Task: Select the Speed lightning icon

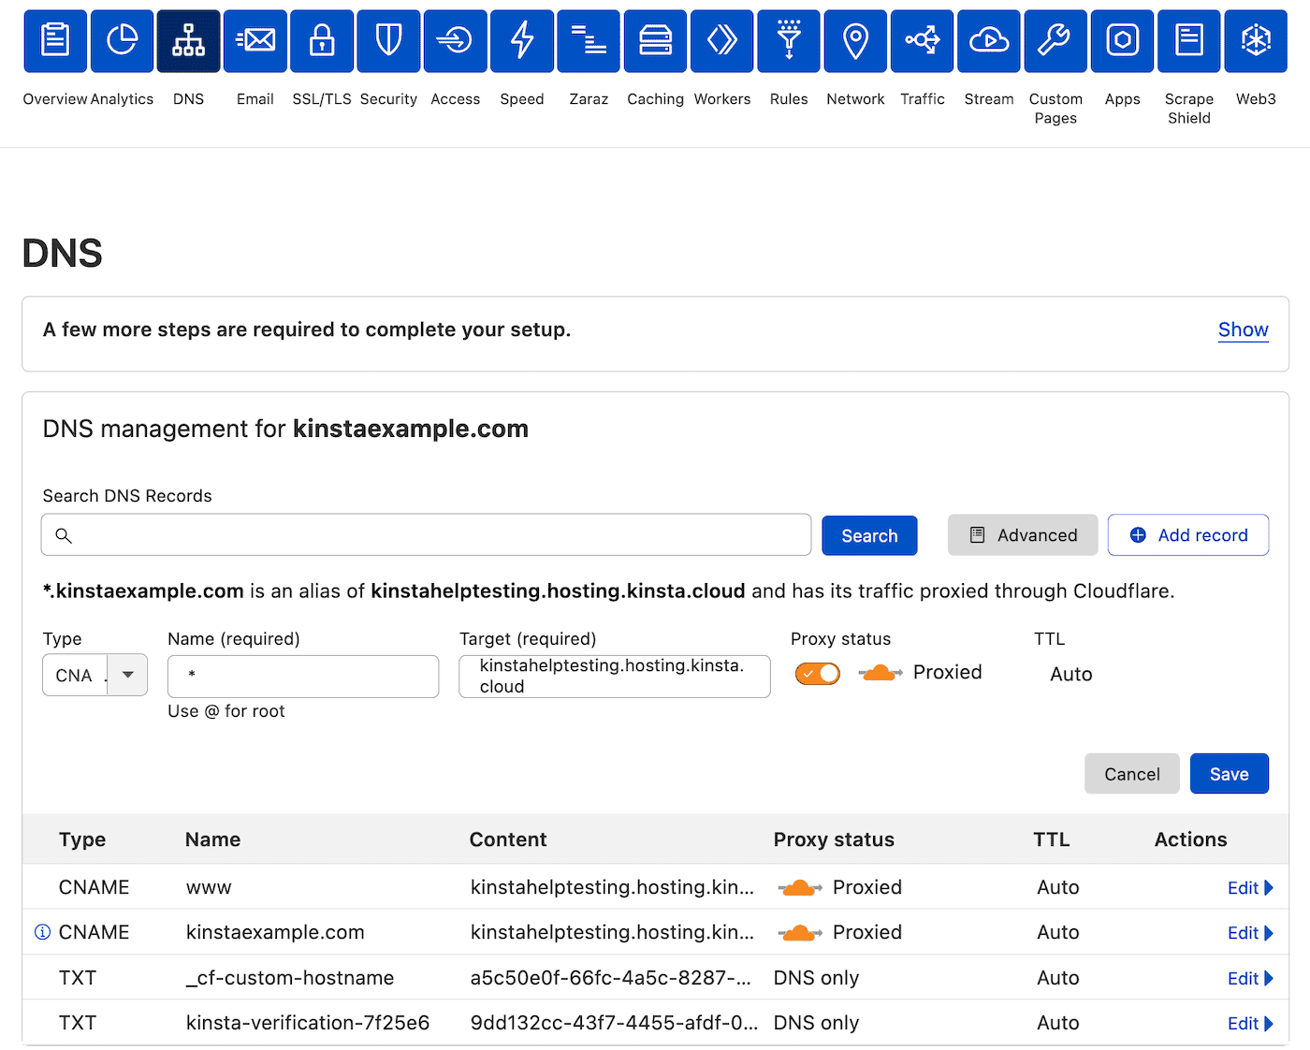Action: pos(521,40)
